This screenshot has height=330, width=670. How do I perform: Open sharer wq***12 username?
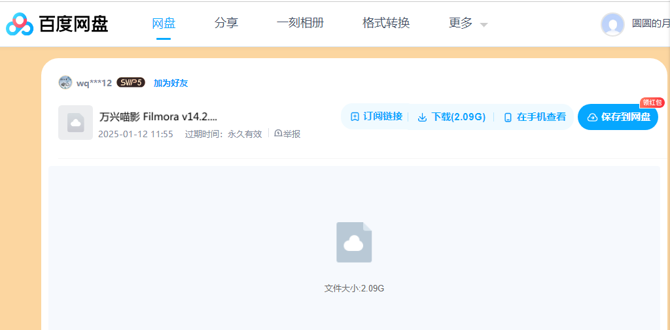pyautogui.click(x=94, y=83)
